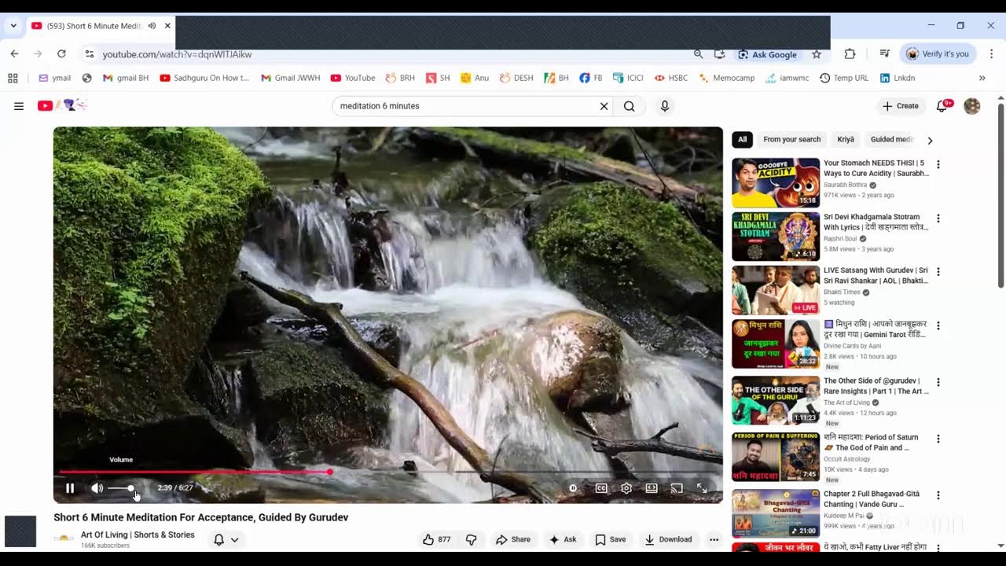The height and width of the screenshot is (566, 1006).
Task: Select the Kriyā filter chip
Action: pos(846,139)
